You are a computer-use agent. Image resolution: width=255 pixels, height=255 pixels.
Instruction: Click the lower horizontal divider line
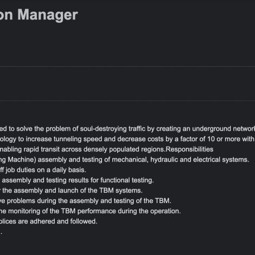pos(127,100)
